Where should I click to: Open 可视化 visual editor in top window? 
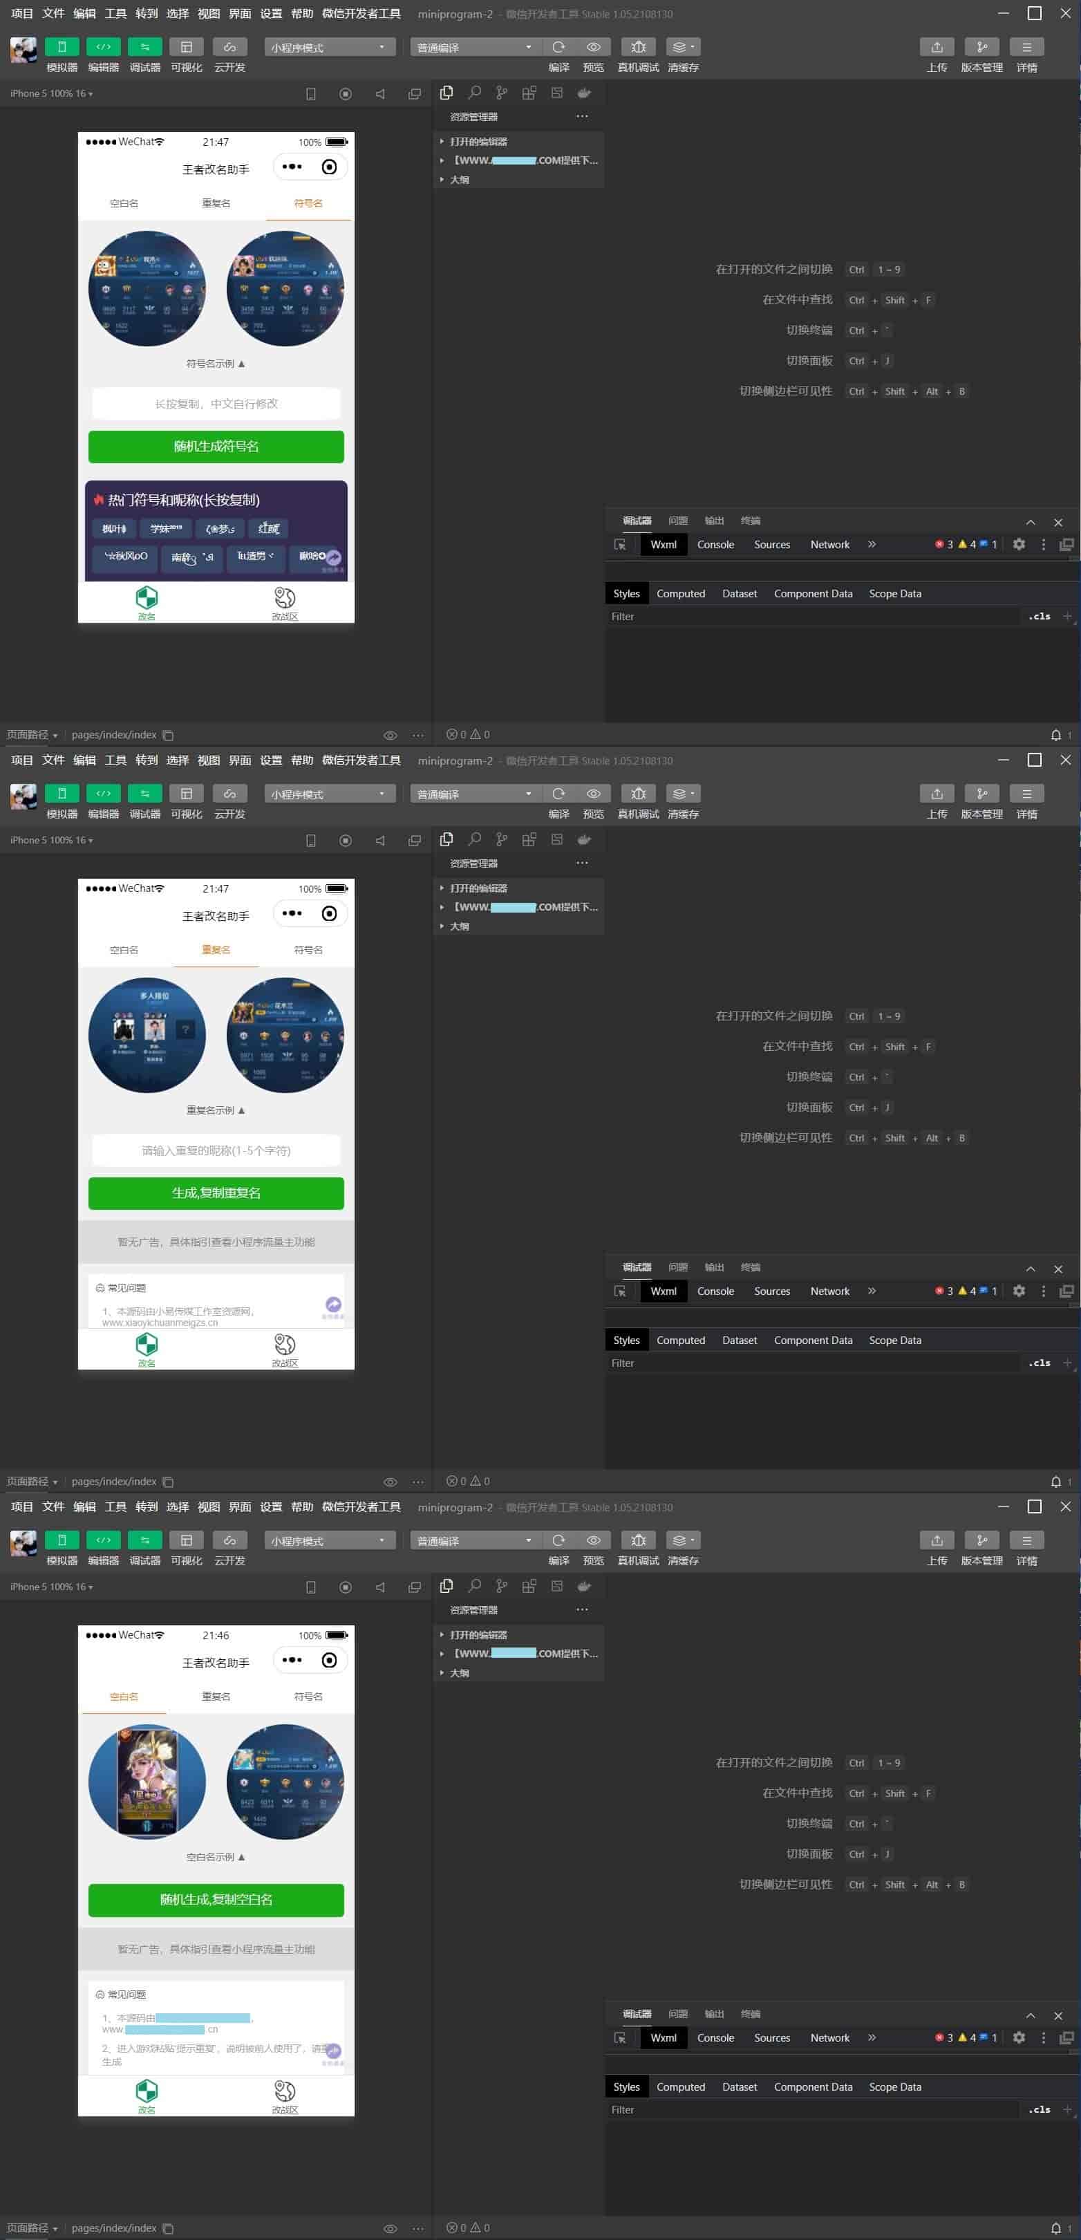click(x=186, y=47)
